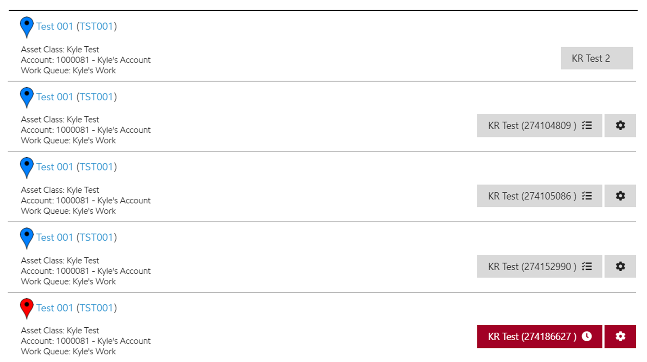Click blue pin in the 274105086 row
This screenshot has width=647, height=362.
(x=27, y=166)
